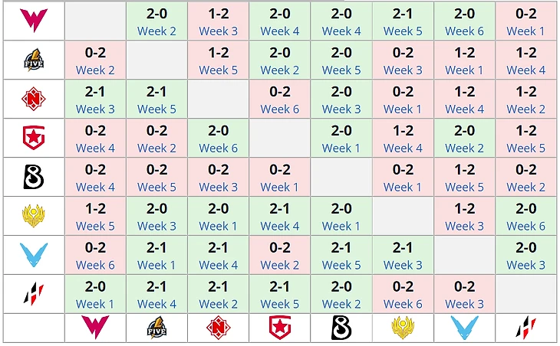Open Week 6 link in the golden wings row
This screenshot has height=346, width=560.
click(x=526, y=227)
